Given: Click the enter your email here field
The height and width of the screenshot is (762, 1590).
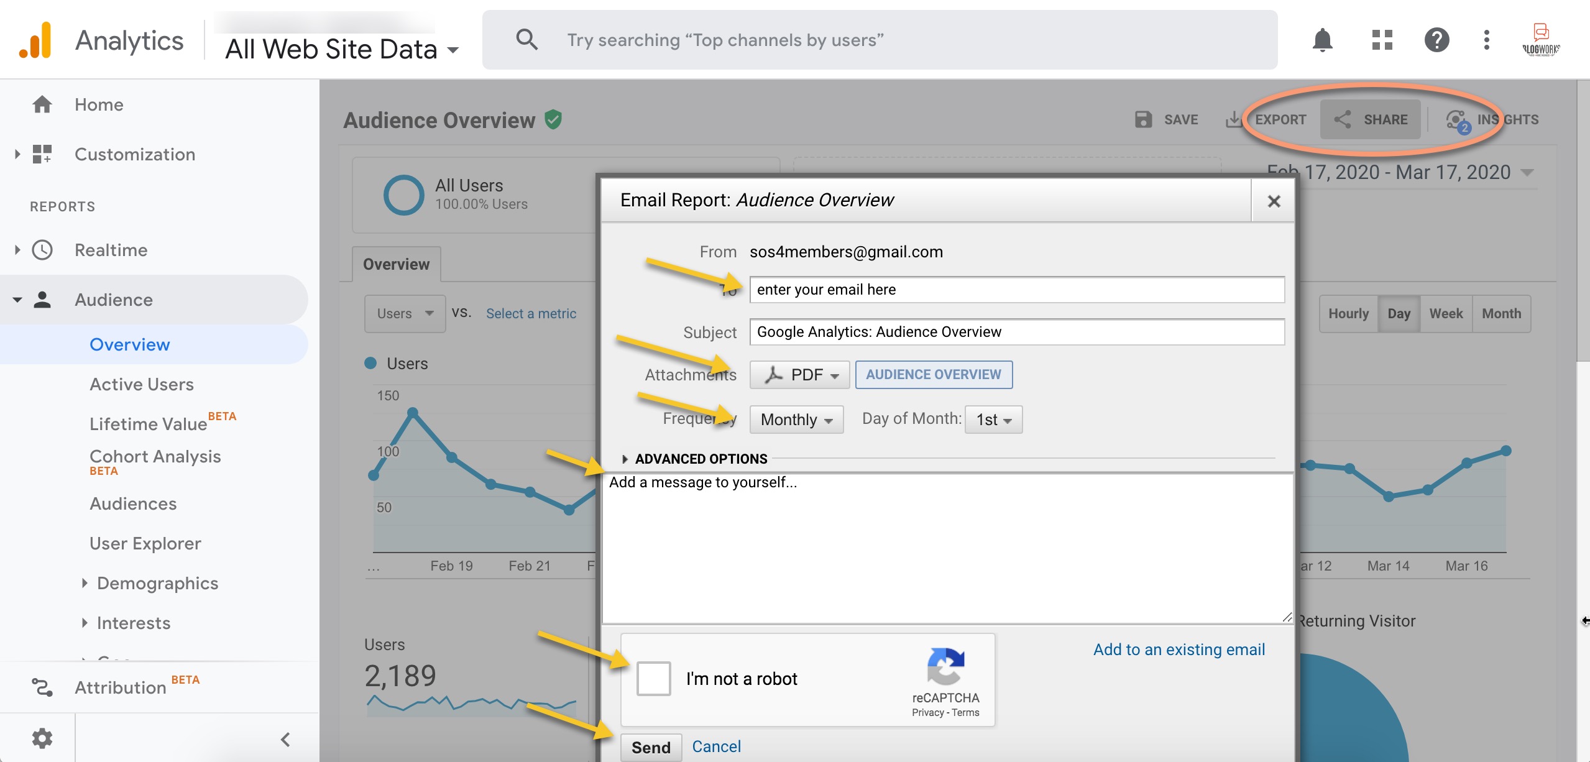Looking at the screenshot, I should [1017, 289].
